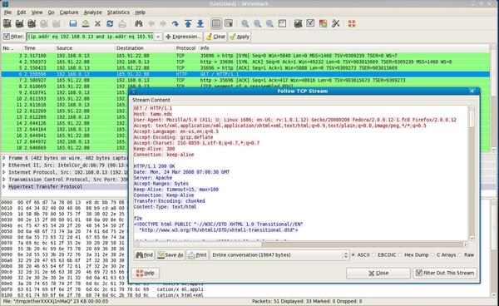Image resolution: width=499 pixels, height=306 pixels.
Task: Expand Hypertext Transfer Protocol row
Action: (4, 186)
